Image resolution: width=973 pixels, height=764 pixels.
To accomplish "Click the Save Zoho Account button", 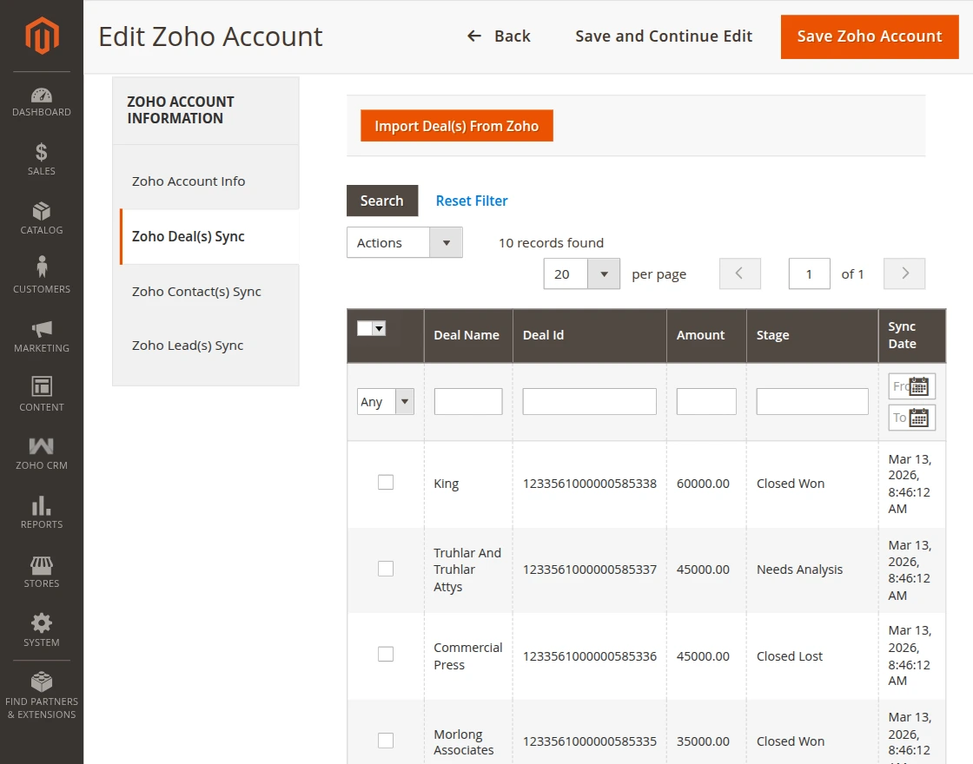I will [x=870, y=36].
